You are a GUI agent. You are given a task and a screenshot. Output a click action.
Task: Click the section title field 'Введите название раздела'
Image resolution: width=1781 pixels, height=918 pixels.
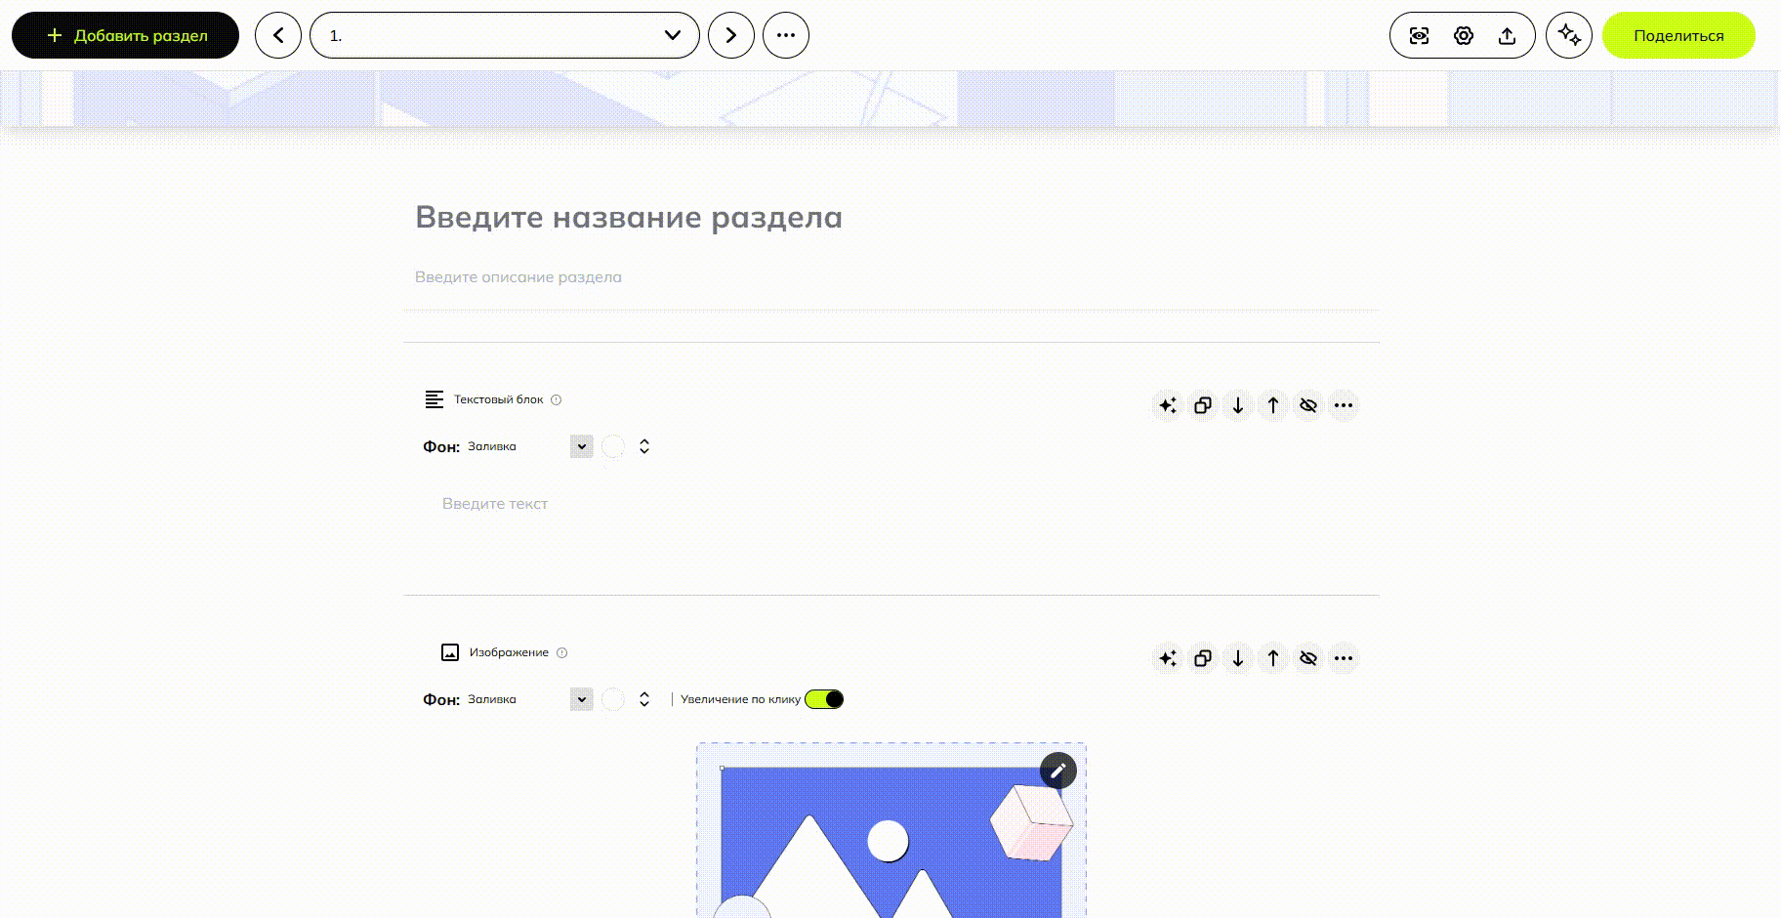coord(629,217)
